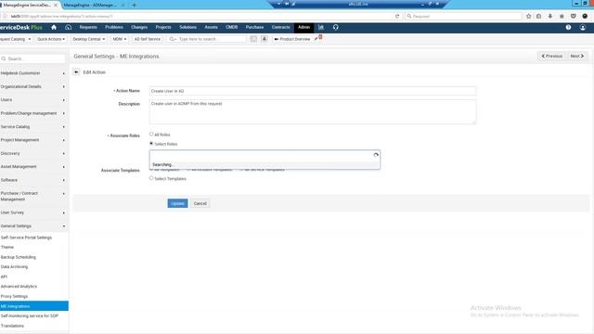Viewport: 594px width, 334px height.
Task: Click the pencil icon after Product Overview
Action: click(x=316, y=39)
